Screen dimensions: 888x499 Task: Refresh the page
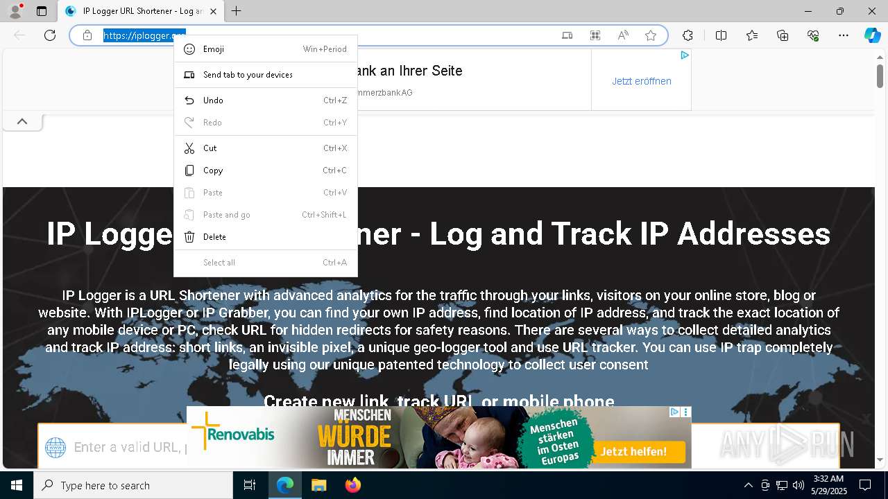click(x=50, y=35)
